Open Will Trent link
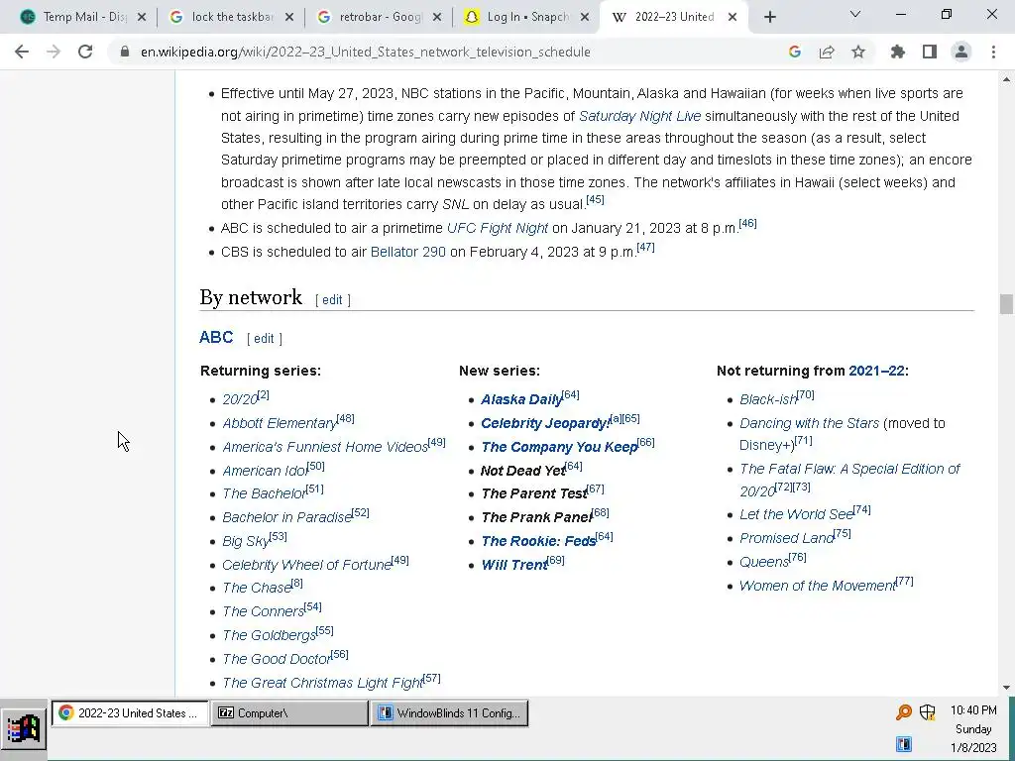The width and height of the screenshot is (1015, 761). click(514, 565)
